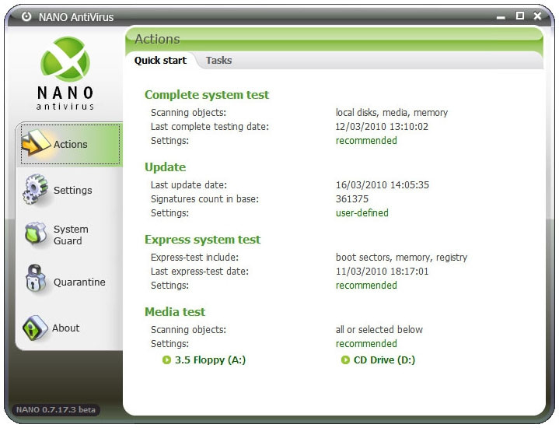Click the Update heading link

pyautogui.click(x=165, y=167)
